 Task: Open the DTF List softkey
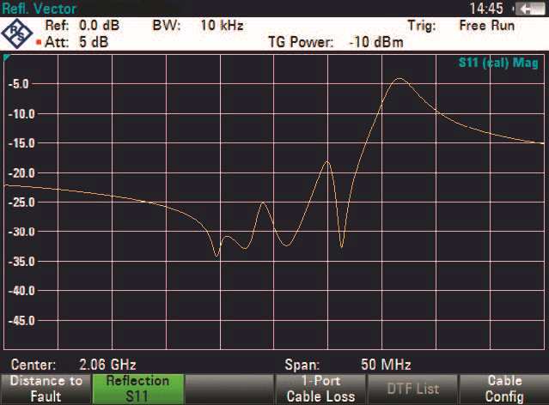coord(412,390)
